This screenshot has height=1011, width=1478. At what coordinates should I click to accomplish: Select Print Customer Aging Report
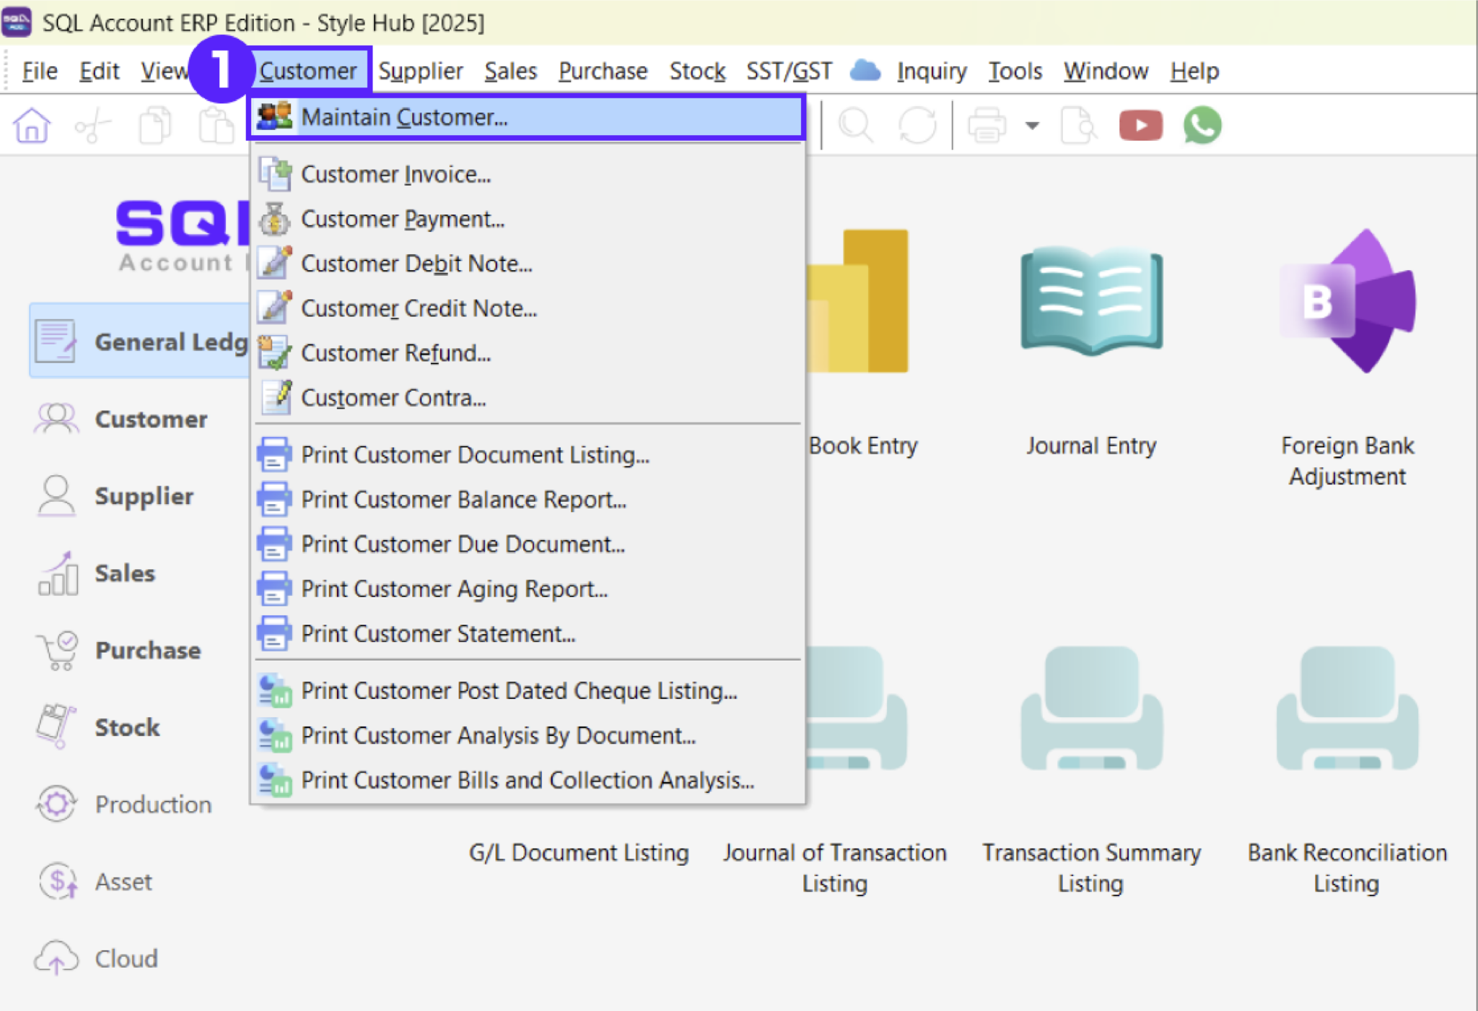[x=454, y=589]
